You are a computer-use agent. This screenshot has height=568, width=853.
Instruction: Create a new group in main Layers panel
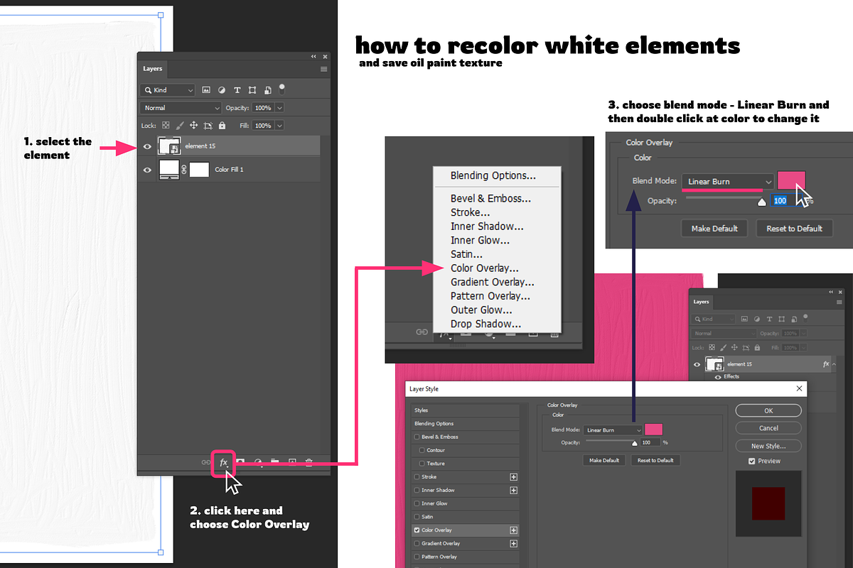pos(275,462)
